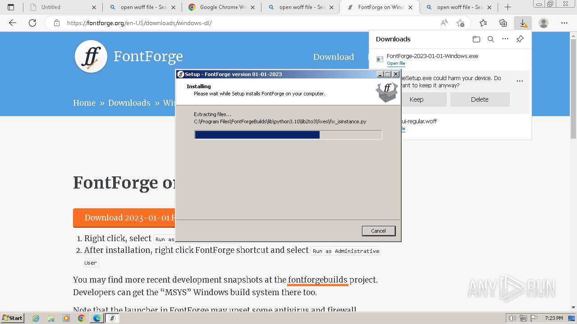This screenshot has width=577, height=324.
Task: Open the Edge profile icon
Action: (544, 23)
